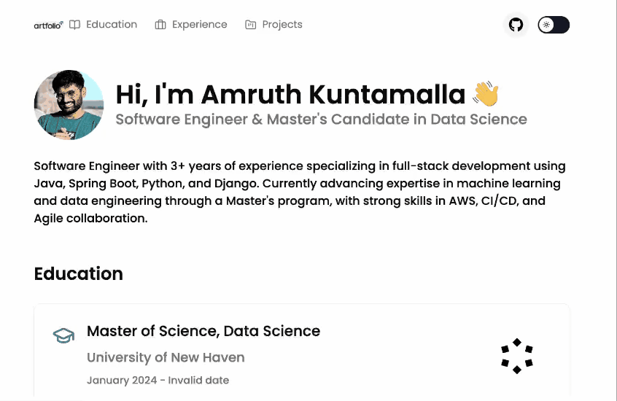
Task: Click University of New Haven text
Action: [x=166, y=357]
